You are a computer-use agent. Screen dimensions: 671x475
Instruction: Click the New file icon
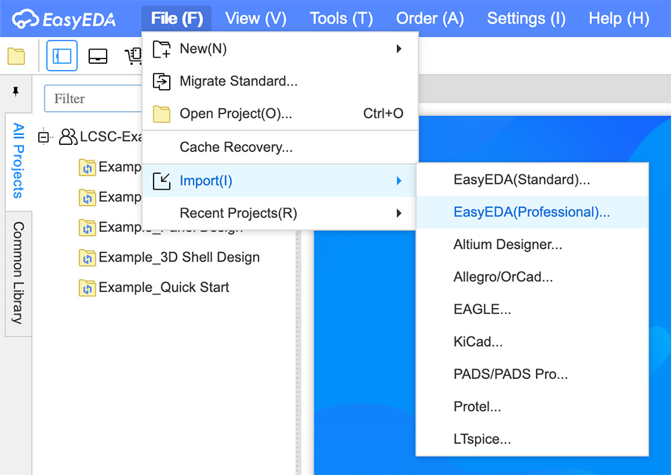click(x=162, y=49)
